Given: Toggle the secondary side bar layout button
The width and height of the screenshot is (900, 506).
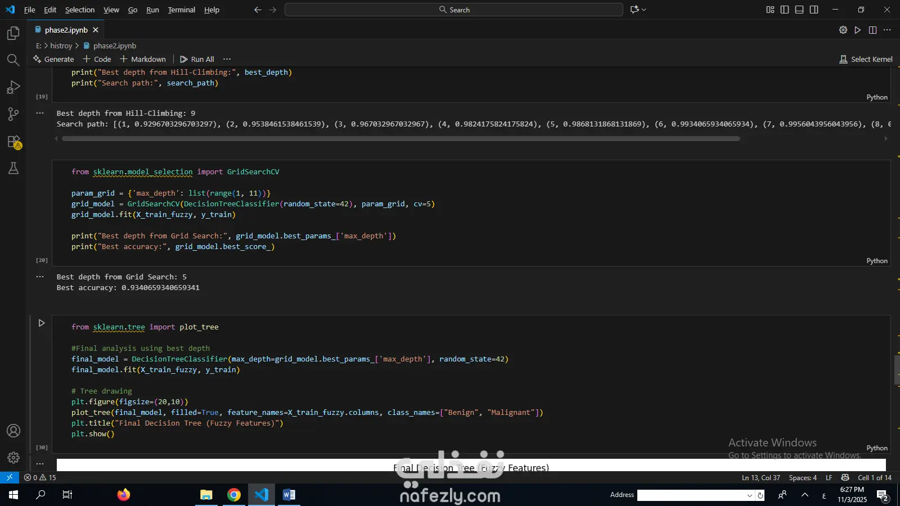Looking at the screenshot, I should click(814, 10).
